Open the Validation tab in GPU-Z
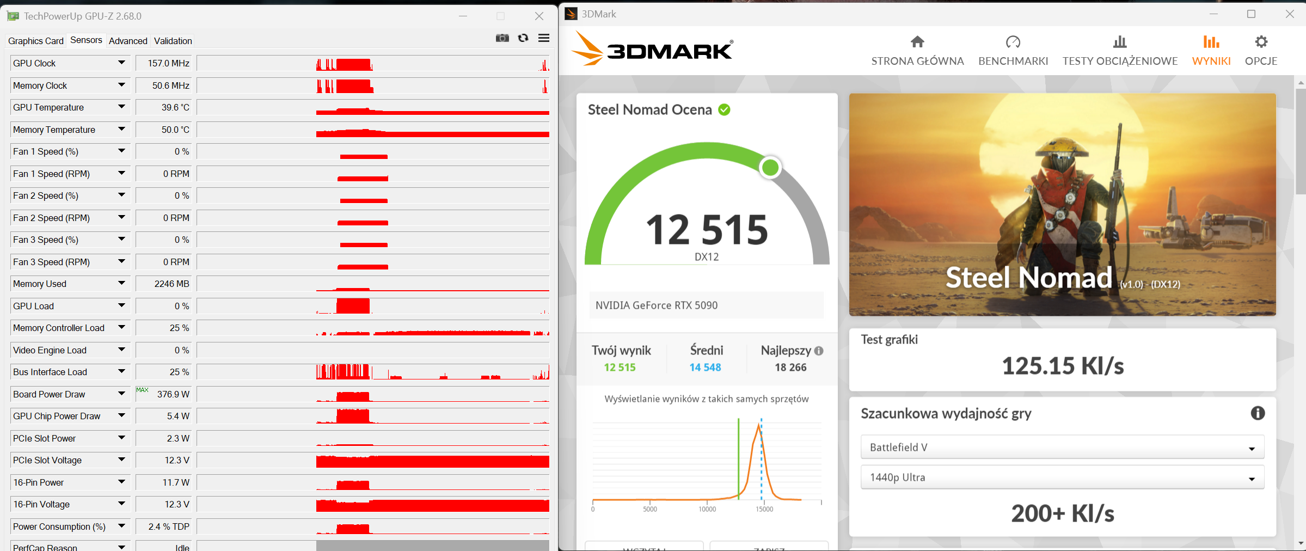The image size is (1306, 551). (173, 41)
